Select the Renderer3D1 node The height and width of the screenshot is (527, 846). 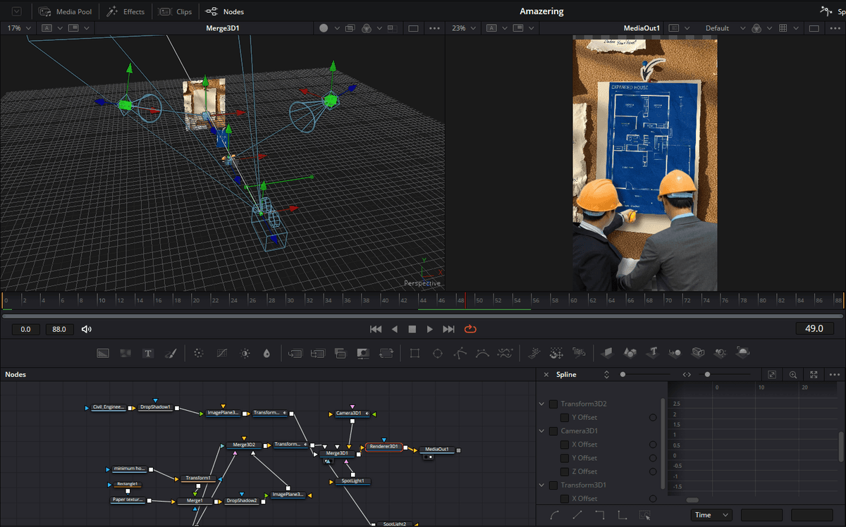(384, 447)
